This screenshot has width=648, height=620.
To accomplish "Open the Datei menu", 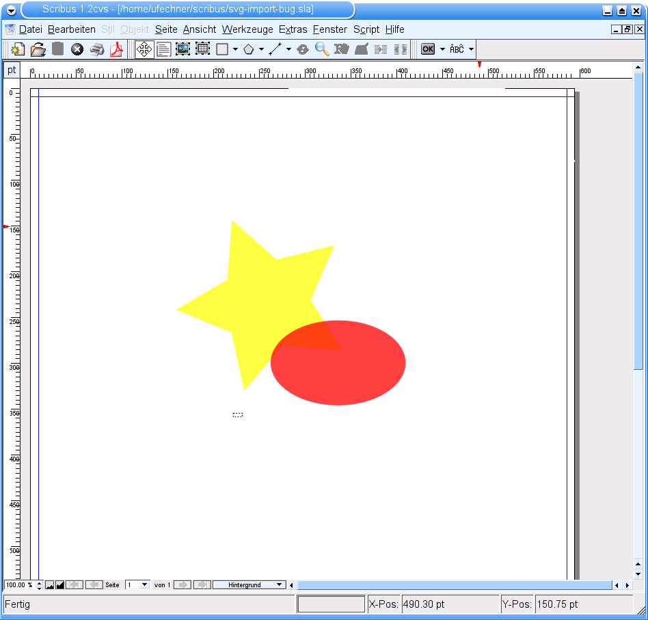I will [30, 29].
